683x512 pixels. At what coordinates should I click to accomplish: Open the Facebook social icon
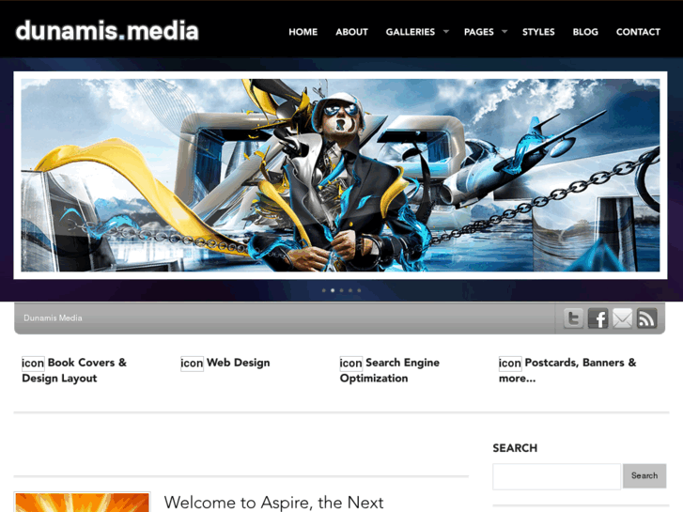click(598, 318)
